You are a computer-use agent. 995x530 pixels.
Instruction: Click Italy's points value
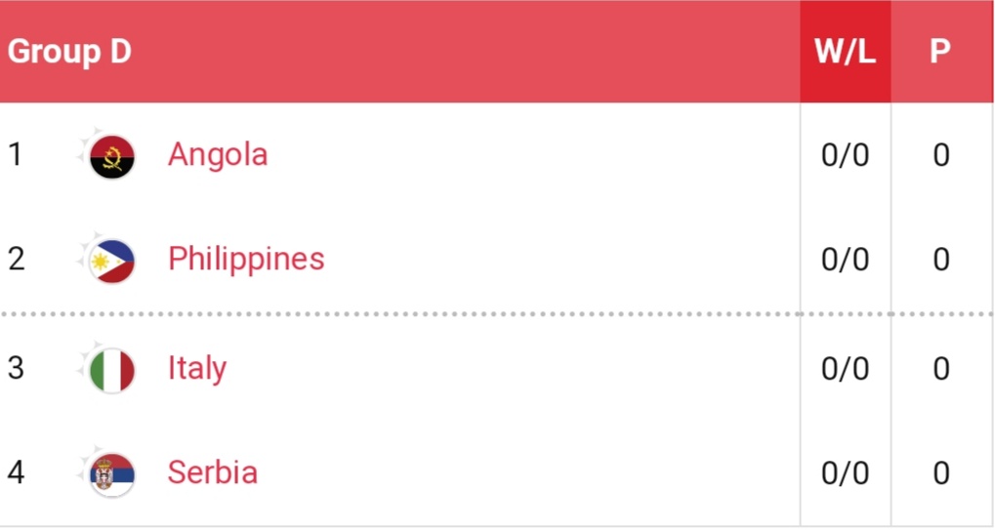(x=941, y=369)
